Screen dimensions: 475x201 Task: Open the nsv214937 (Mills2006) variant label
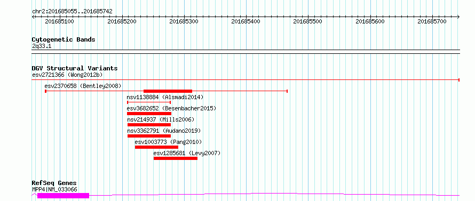click(161, 119)
